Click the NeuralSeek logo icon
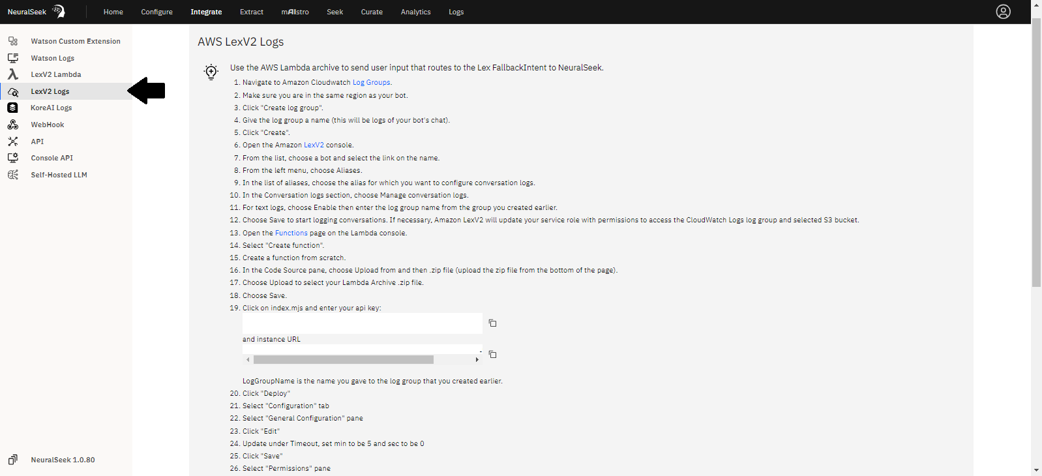The image size is (1042, 476). click(x=58, y=11)
